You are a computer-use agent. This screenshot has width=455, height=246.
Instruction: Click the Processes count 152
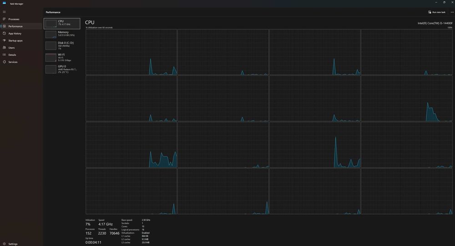(x=89, y=233)
